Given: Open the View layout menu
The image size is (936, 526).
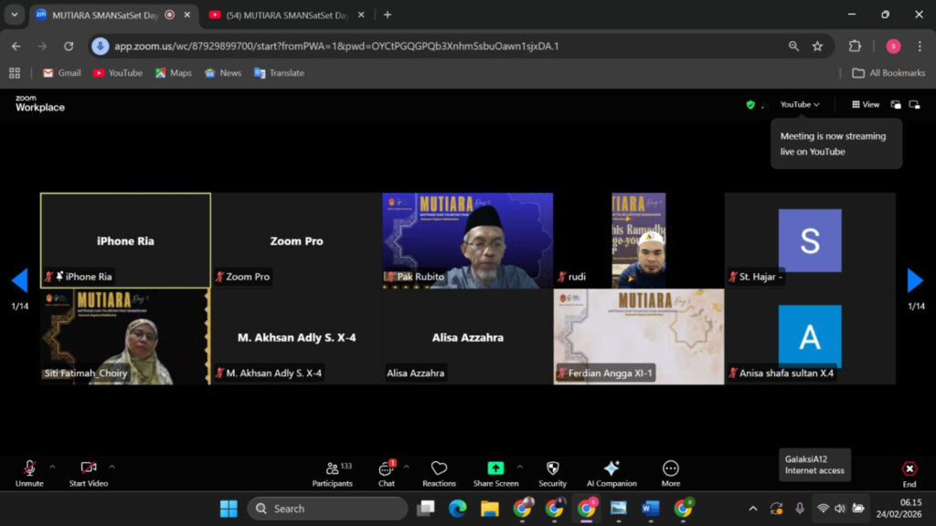Looking at the screenshot, I should 866,105.
